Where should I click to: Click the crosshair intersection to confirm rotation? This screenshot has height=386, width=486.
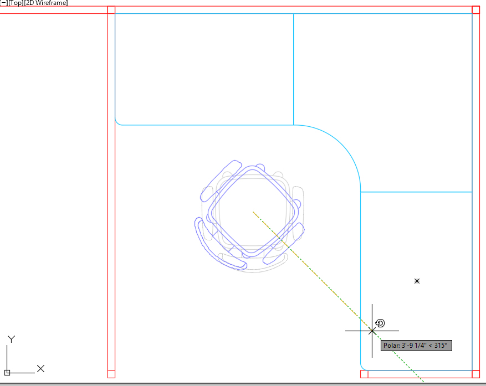point(372,331)
